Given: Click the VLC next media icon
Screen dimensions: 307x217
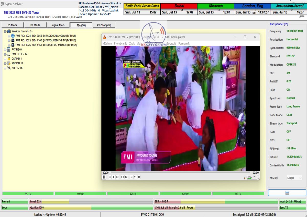Looking at the screenshot, I should click(117, 177).
